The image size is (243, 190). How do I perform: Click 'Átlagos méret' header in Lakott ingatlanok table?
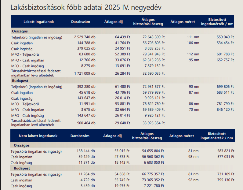coord(183,22)
